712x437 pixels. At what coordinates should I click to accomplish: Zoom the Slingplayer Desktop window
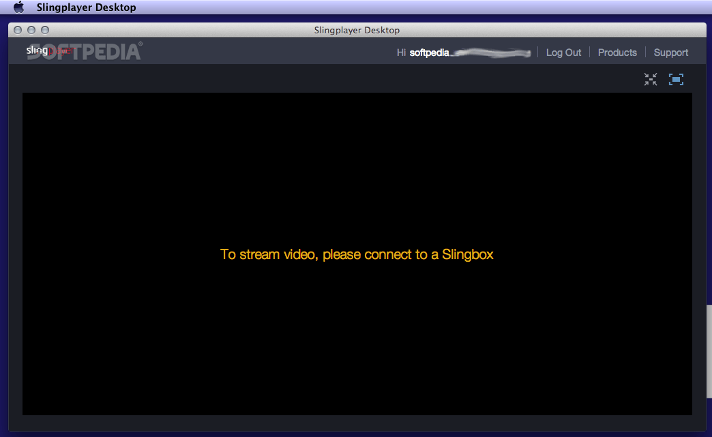point(45,30)
